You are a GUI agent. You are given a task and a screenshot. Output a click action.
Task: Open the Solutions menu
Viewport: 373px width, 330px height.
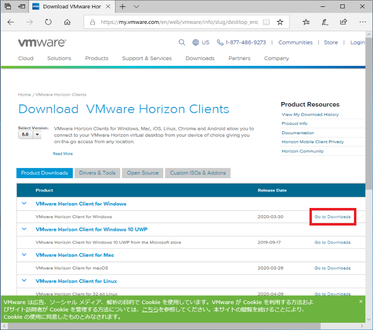[x=59, y=58]
